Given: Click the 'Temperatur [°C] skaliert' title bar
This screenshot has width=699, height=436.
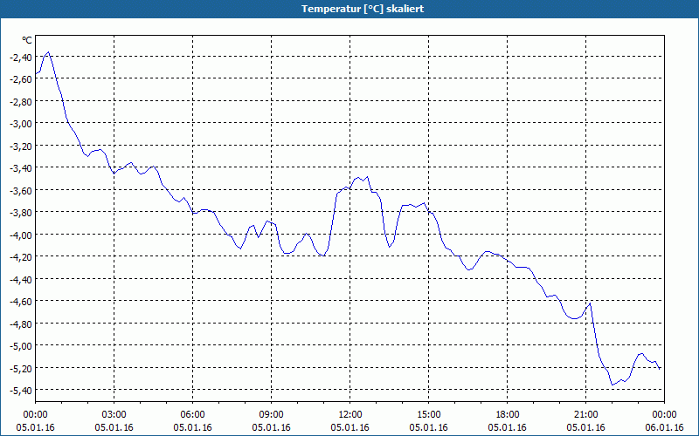Looking at the screenshot, I should click(x=349, y=9).
